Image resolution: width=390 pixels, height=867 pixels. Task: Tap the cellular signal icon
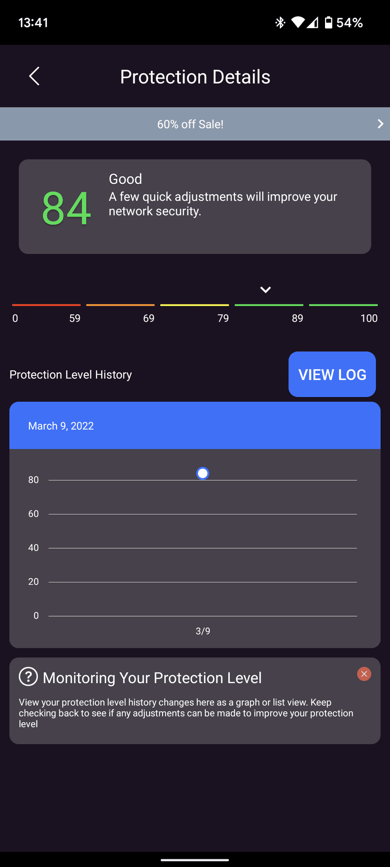tap(312, 23)
